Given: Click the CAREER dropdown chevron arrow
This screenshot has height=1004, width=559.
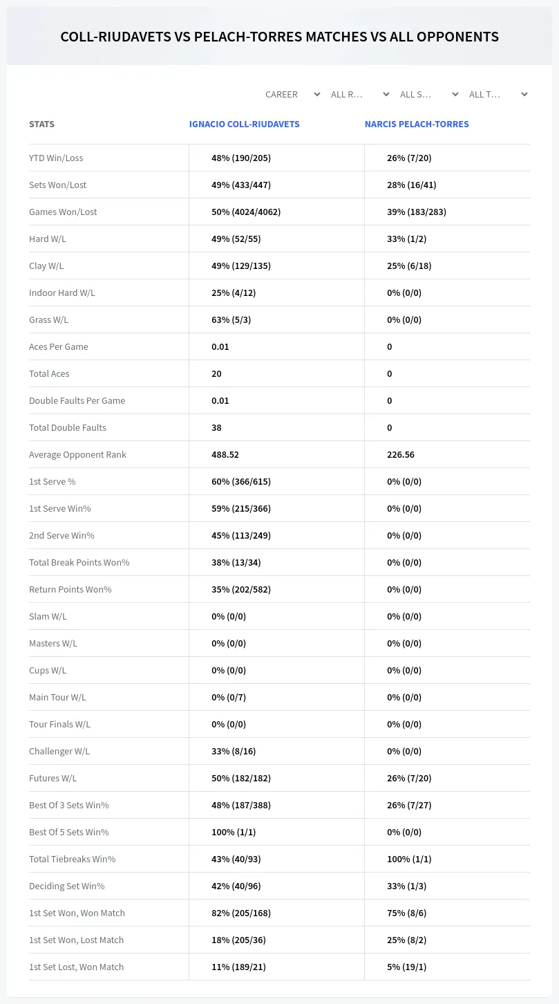Looking at the screenshot, I should click(x=317, y=94).
